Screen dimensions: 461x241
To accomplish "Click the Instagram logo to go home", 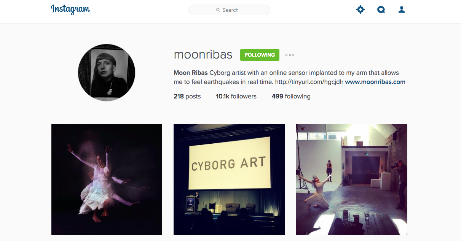I will click(70, 10).
